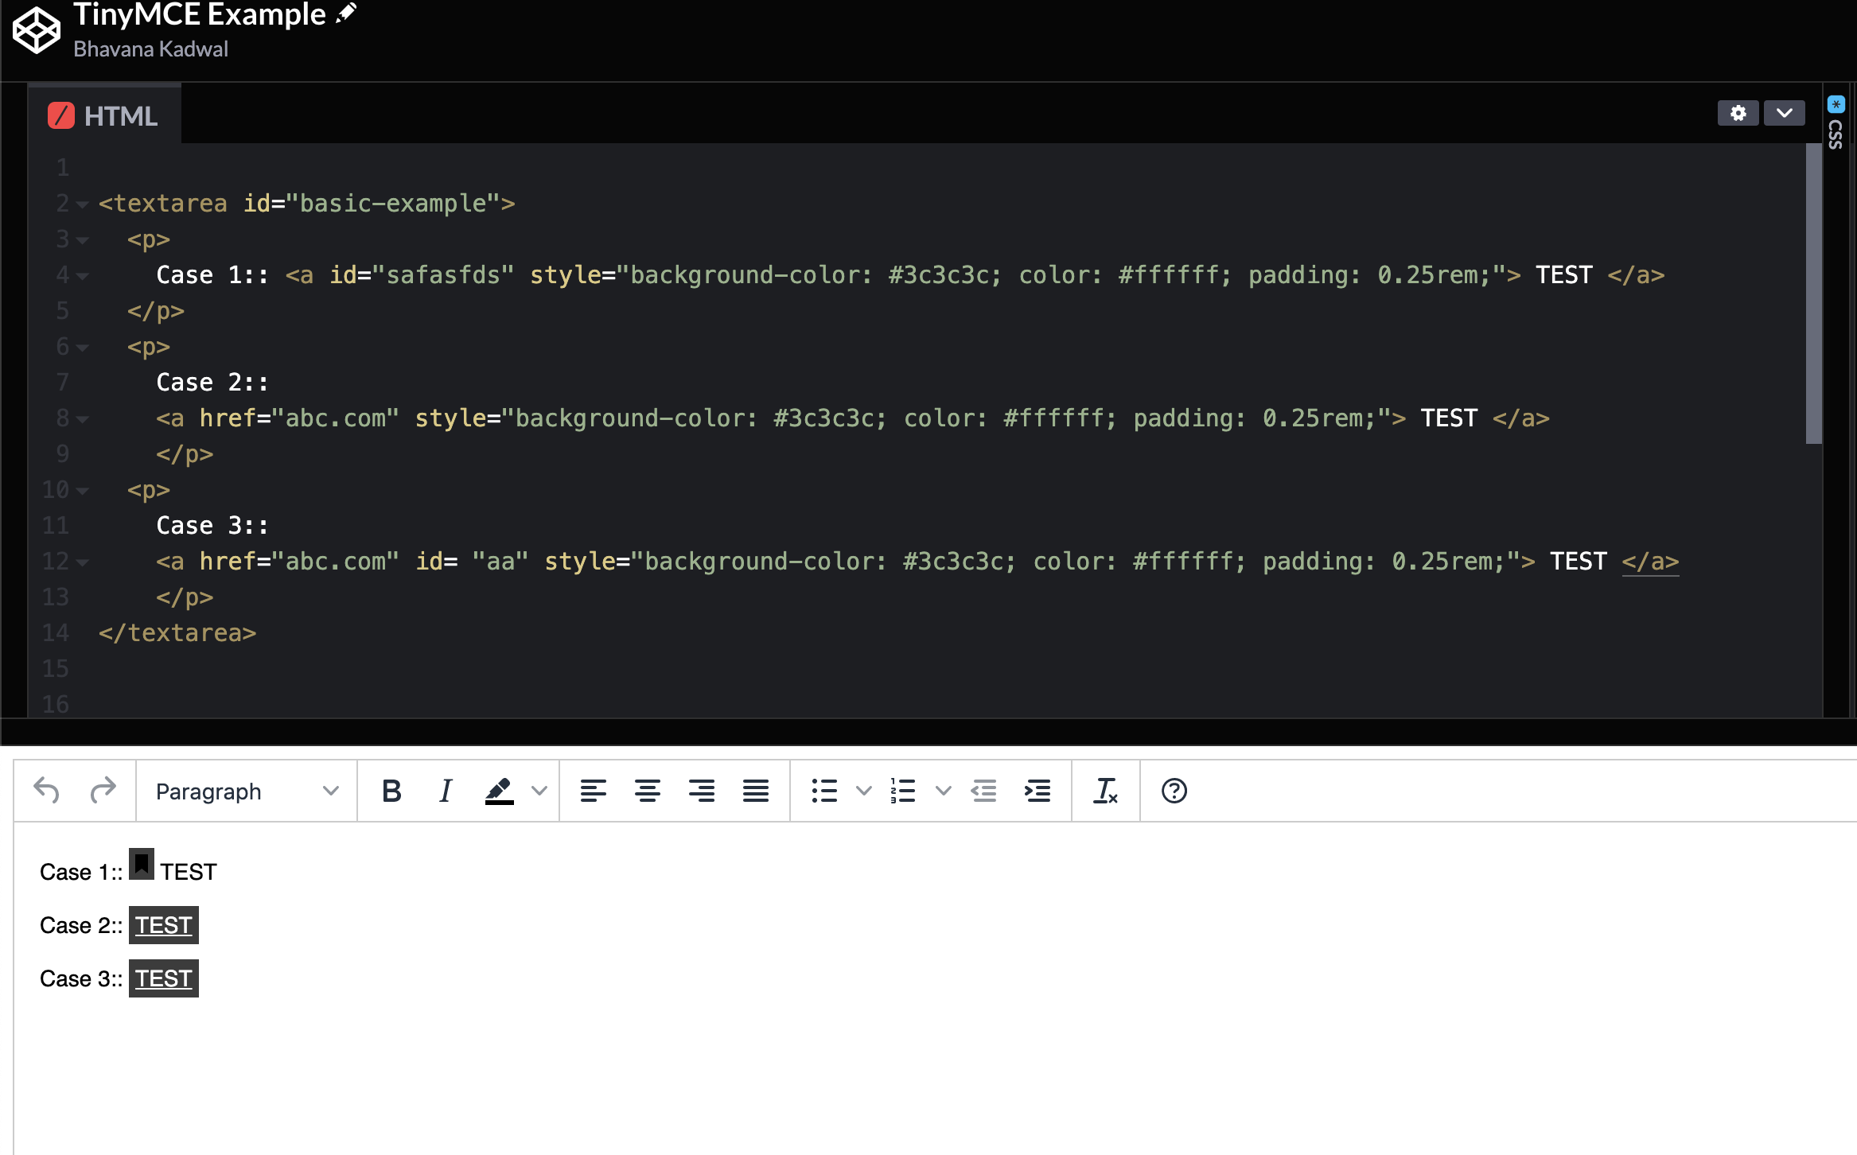Trigger undo in the TinyMCE toolbar
Screen dimensions: 1857x1155
click(48, 791)
